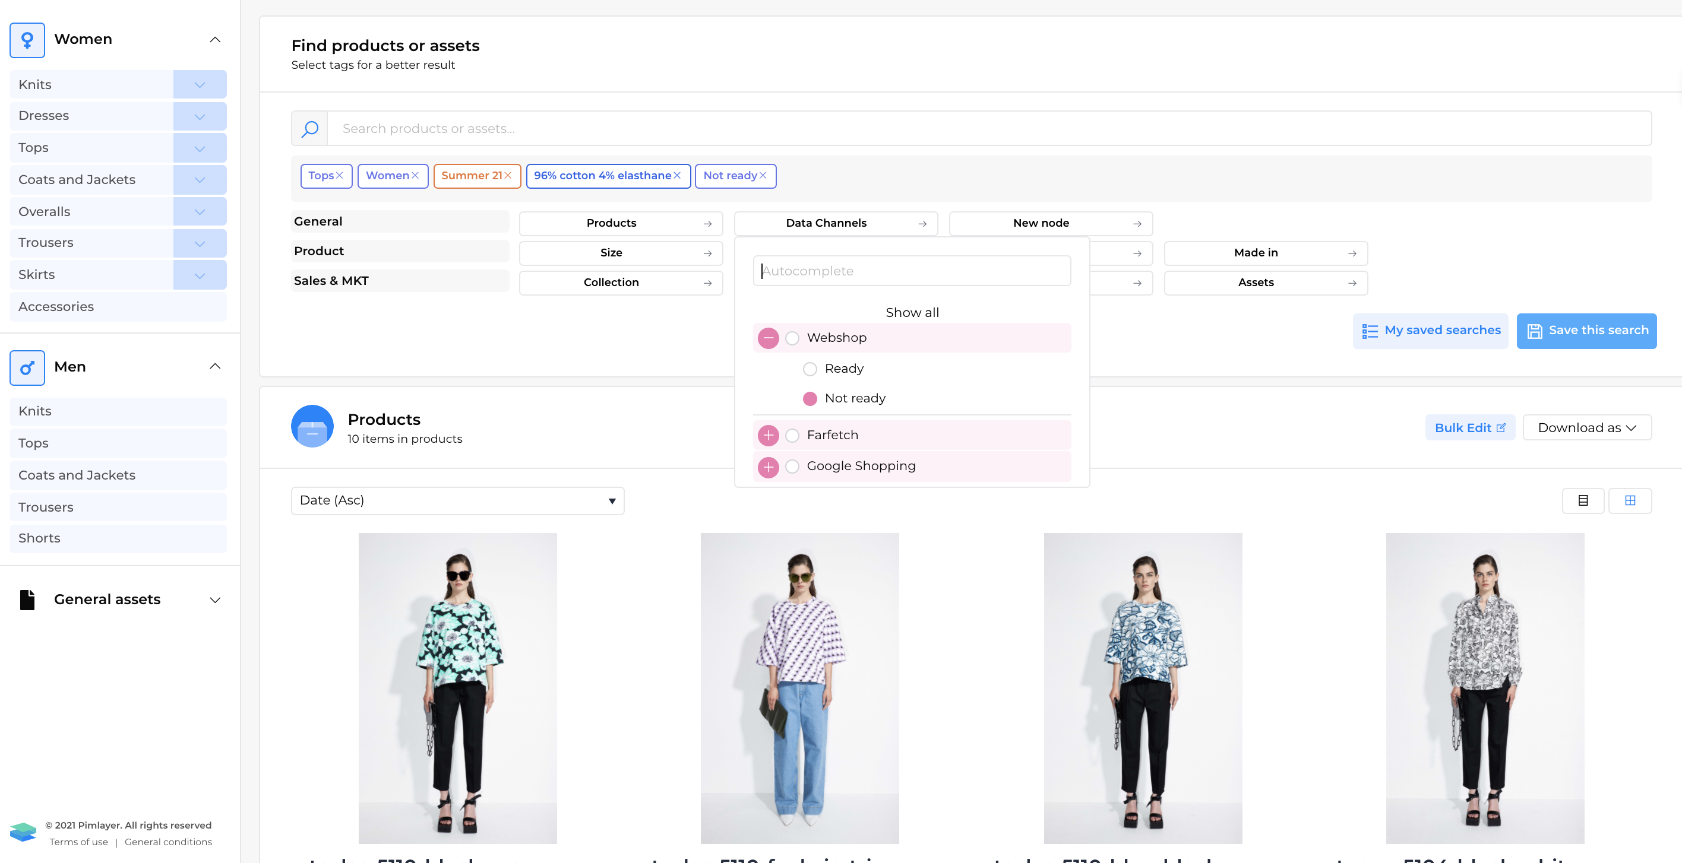The width and height of the screenshot is (1682, 863).
Task: Click the Autocomplete input field
Action: coord(912,271)
